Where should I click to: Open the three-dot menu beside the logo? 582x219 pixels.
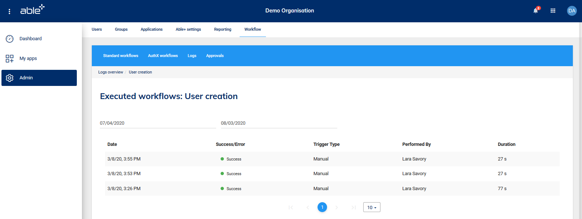(10, 11)
